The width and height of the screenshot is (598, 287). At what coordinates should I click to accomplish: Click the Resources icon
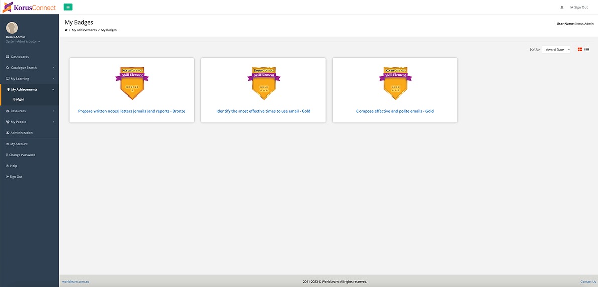tap(7, 111)
